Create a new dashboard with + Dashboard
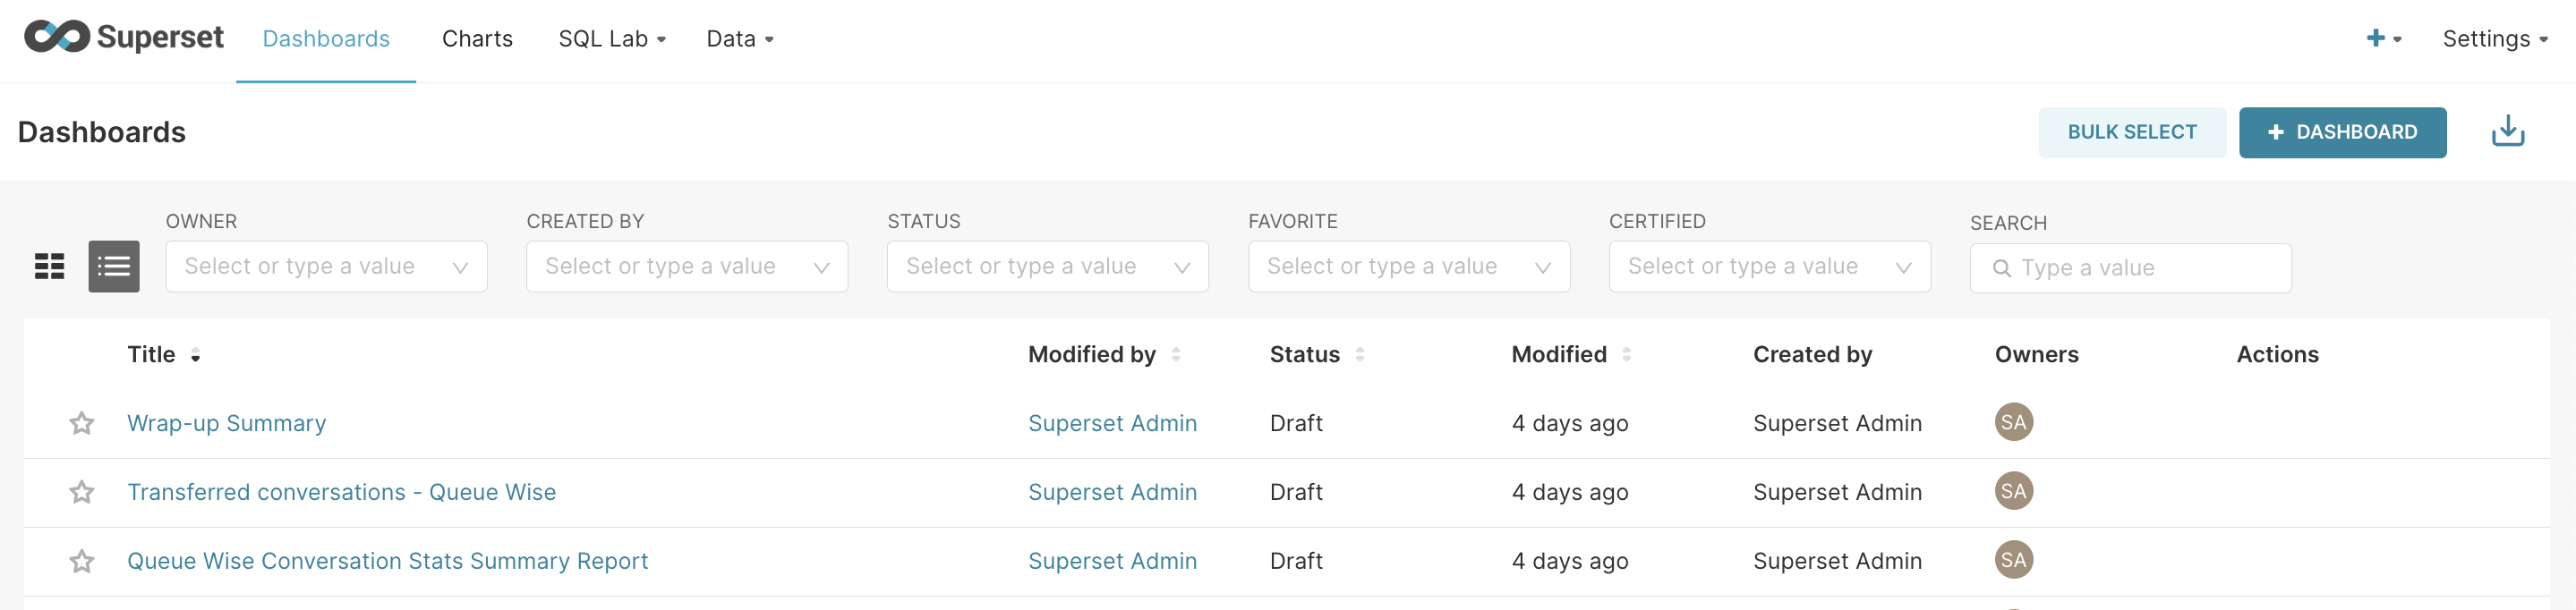2576x610 pixels. tap(2341, 132)
